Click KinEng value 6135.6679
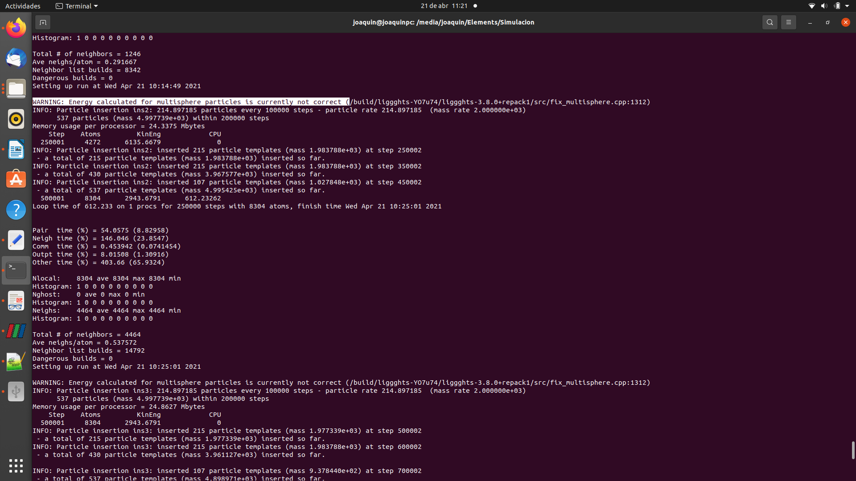Viewport: 856px width, 481px height. pyautogui.click(x=143, y=142)
